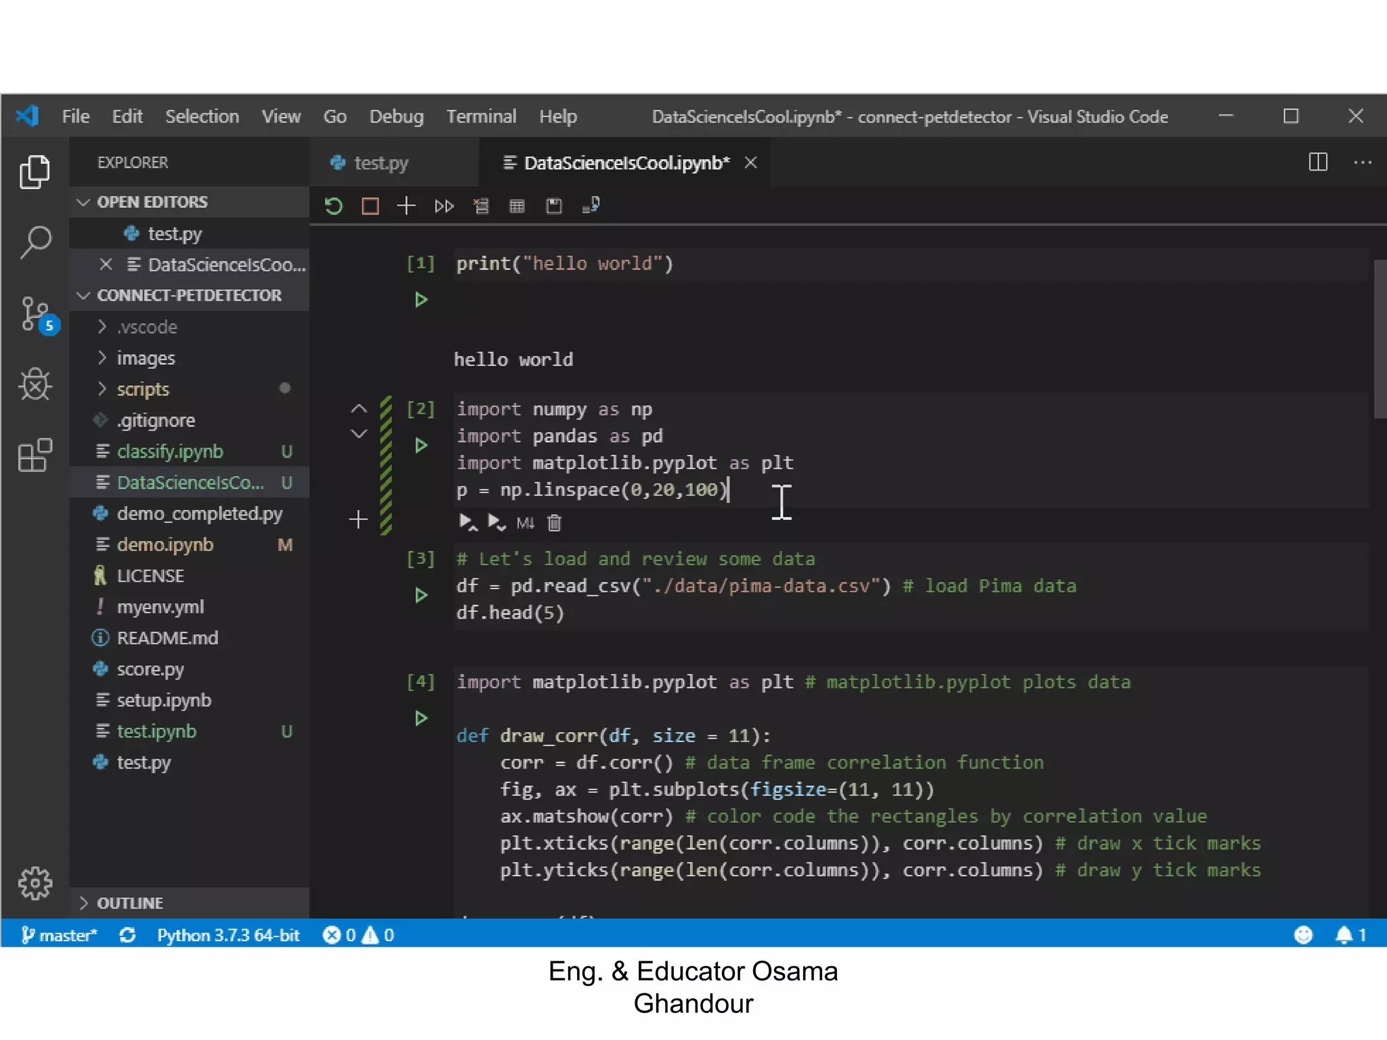Collapse the OPEN EDITORS section

tap(152, 202)
